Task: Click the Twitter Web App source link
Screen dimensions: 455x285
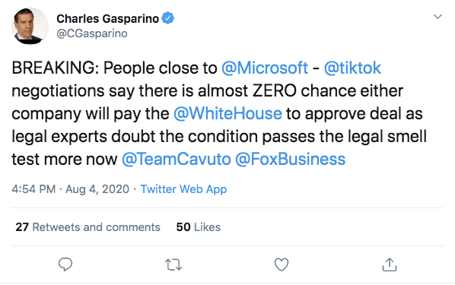Action: (x=183, y=189)
